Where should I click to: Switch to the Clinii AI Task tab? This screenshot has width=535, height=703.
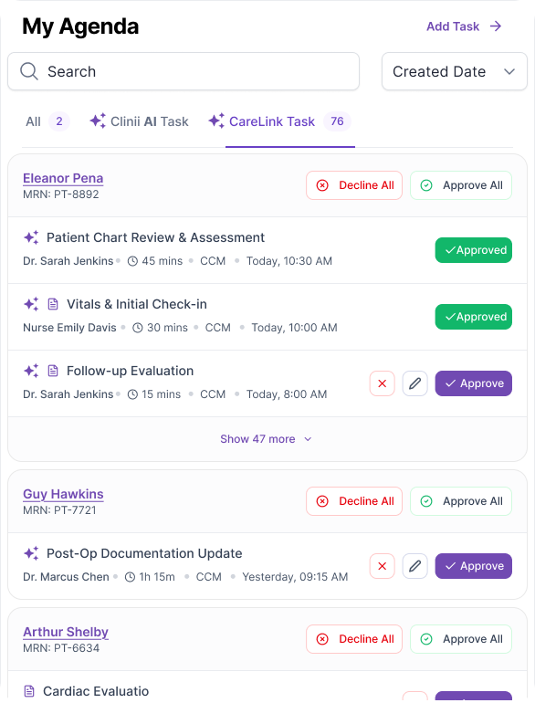click(139, 121)
